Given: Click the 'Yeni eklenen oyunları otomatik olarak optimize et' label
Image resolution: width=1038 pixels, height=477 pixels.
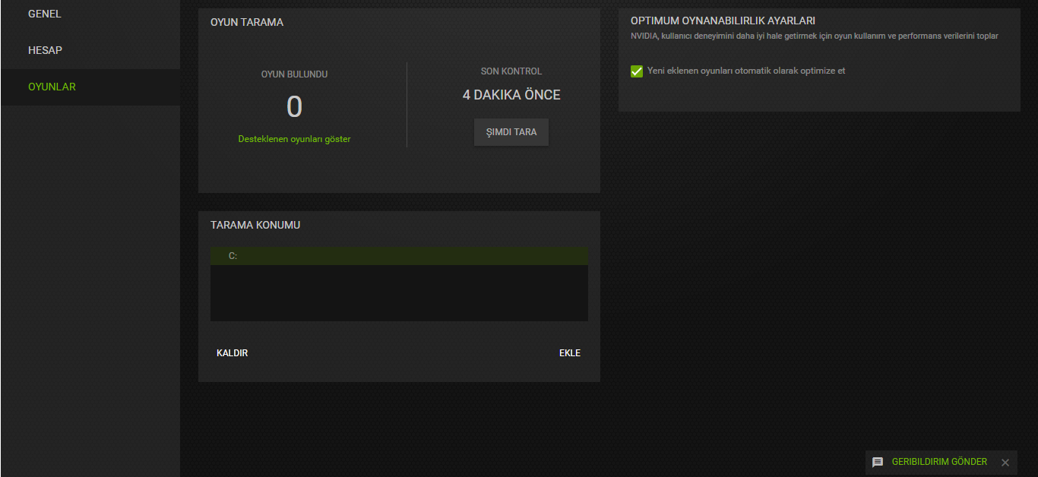Looking at the screenshot, I should (746, 71).
